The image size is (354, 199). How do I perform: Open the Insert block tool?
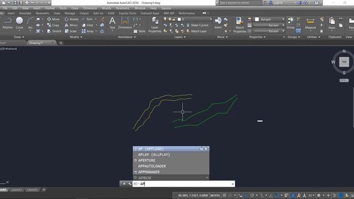pyautogui.click(x=218, y=23)
